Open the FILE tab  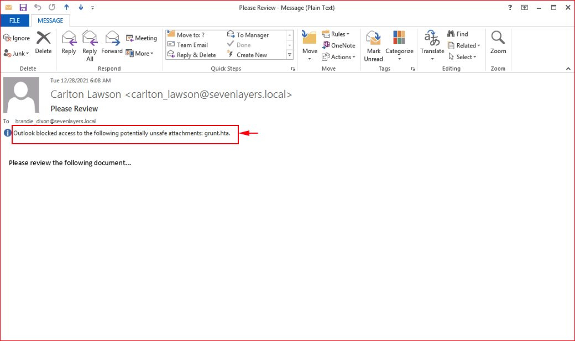(x=15, y=20)
